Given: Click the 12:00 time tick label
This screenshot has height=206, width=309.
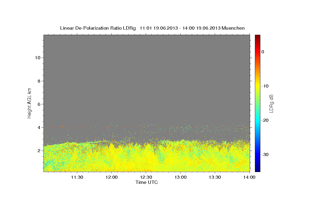Looking at the screenshot, I should [111, 177].
